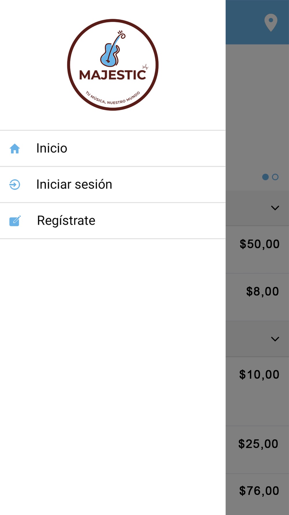
Task: Click the home icon beside Inicio
Action: [15, 149]
